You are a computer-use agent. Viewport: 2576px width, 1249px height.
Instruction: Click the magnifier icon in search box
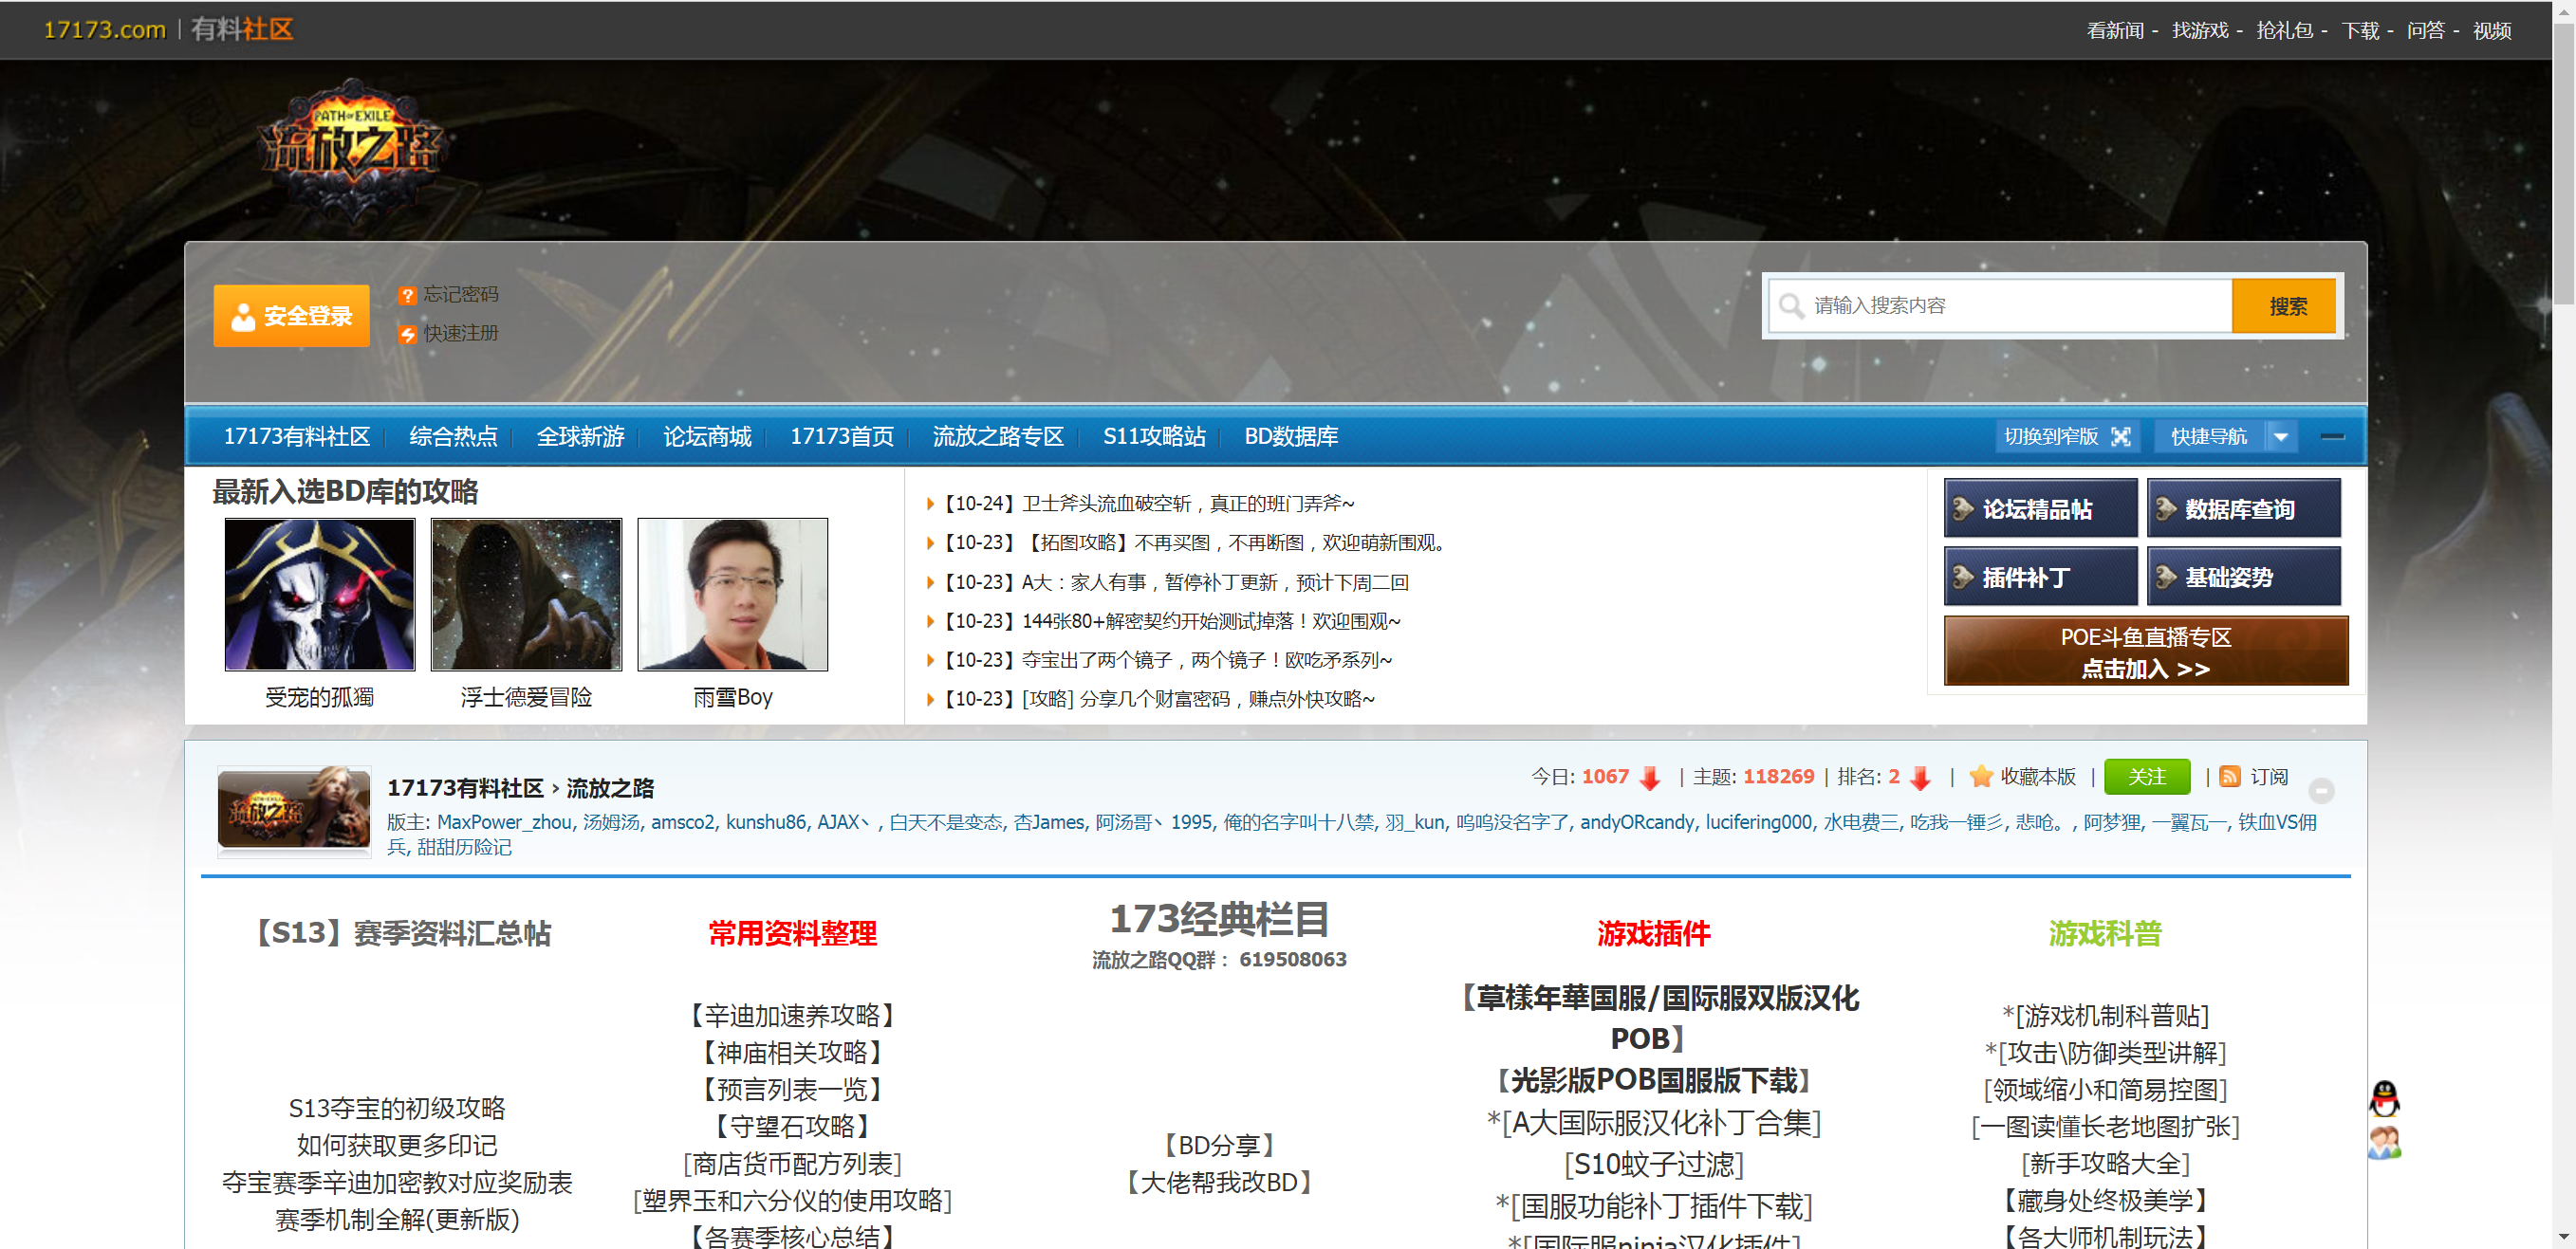[x=1791, y=305]
